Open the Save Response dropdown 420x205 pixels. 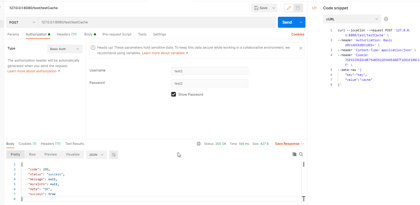pos(289,144)
